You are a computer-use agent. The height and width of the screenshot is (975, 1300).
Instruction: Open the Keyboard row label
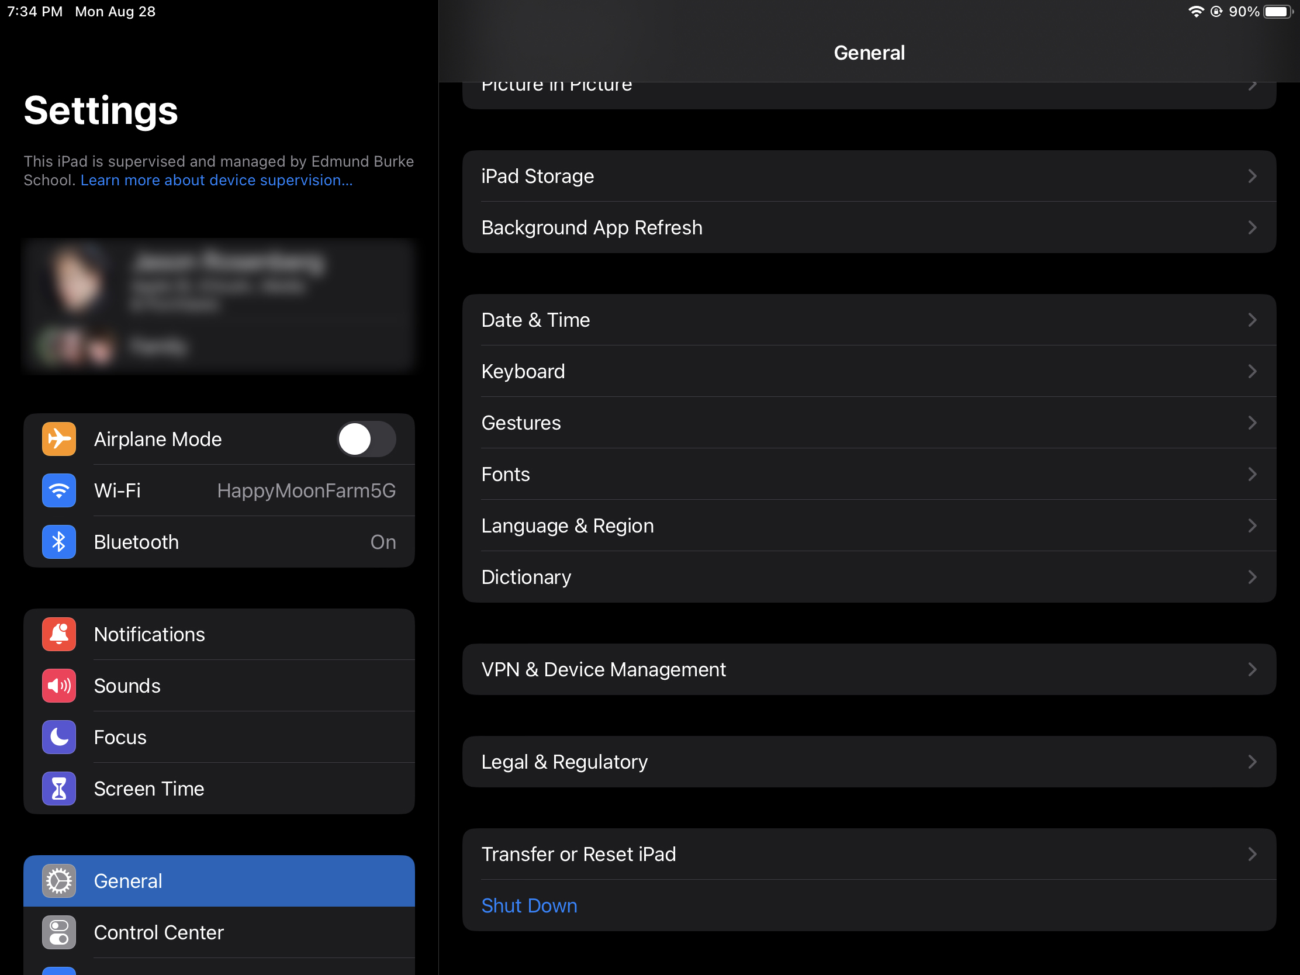523,371
